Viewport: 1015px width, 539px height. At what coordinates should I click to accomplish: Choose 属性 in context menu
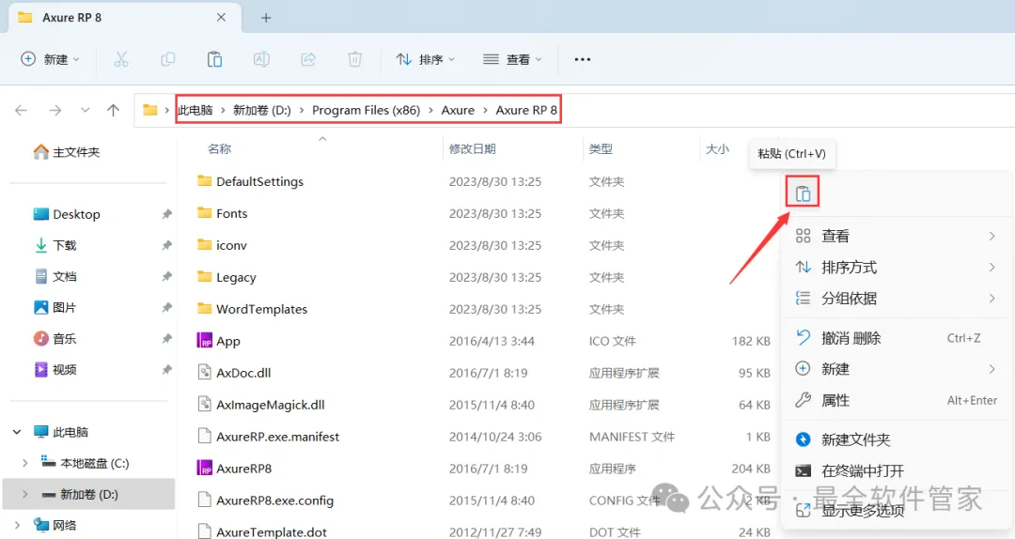coord(897,401)
